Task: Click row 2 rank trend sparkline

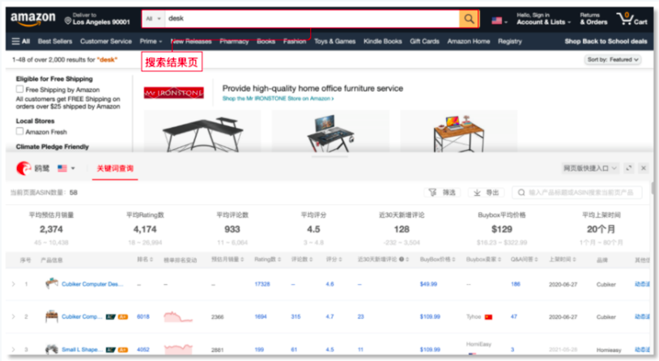Action: click(178, 316)
